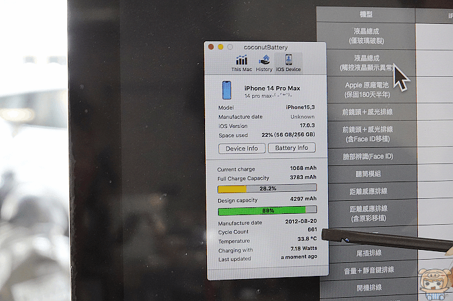Click the yellow 28.2% charge bar
Image resolution: width=453 pixels, height=301 pixels.
pyautogui.click(x=267, y=189)
